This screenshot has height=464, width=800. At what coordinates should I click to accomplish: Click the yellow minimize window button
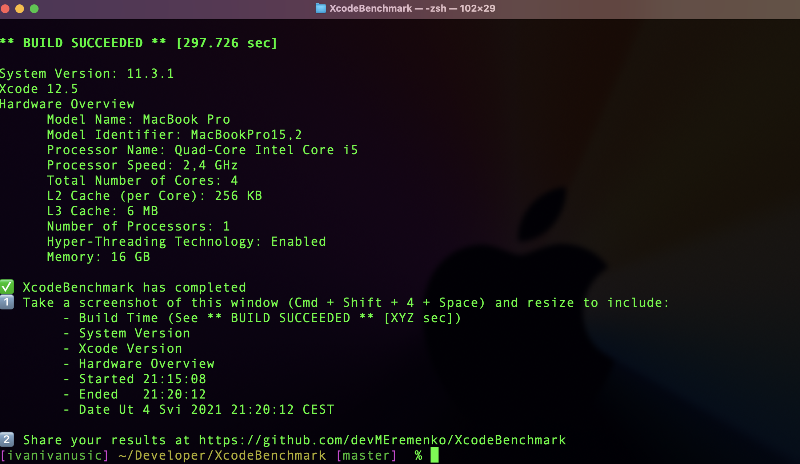click(x=20, y=8)
